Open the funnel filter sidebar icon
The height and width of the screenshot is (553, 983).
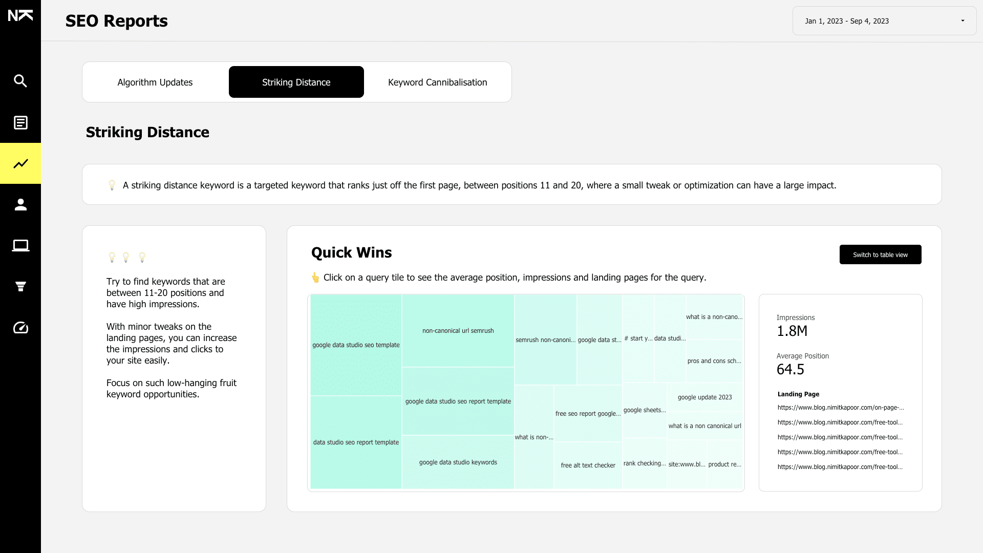pos(20,287)
